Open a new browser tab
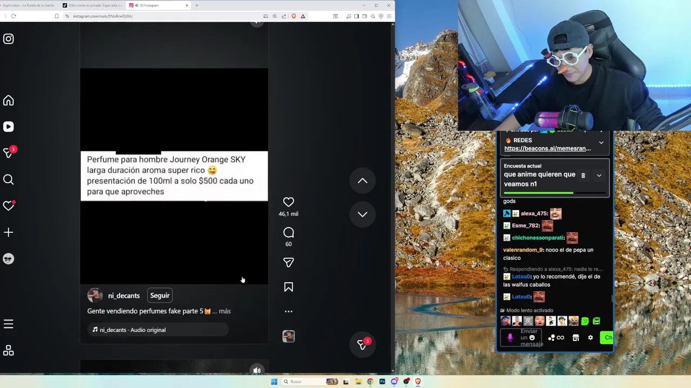 197,5
